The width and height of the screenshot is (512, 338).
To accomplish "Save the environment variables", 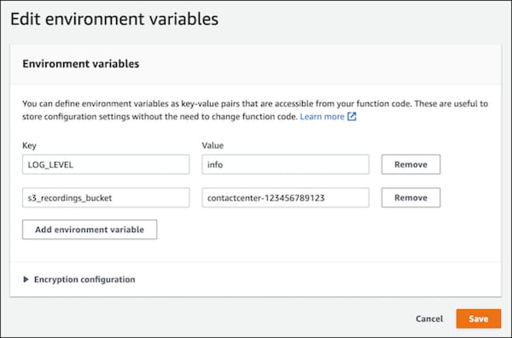I will (x=479, y=318).
